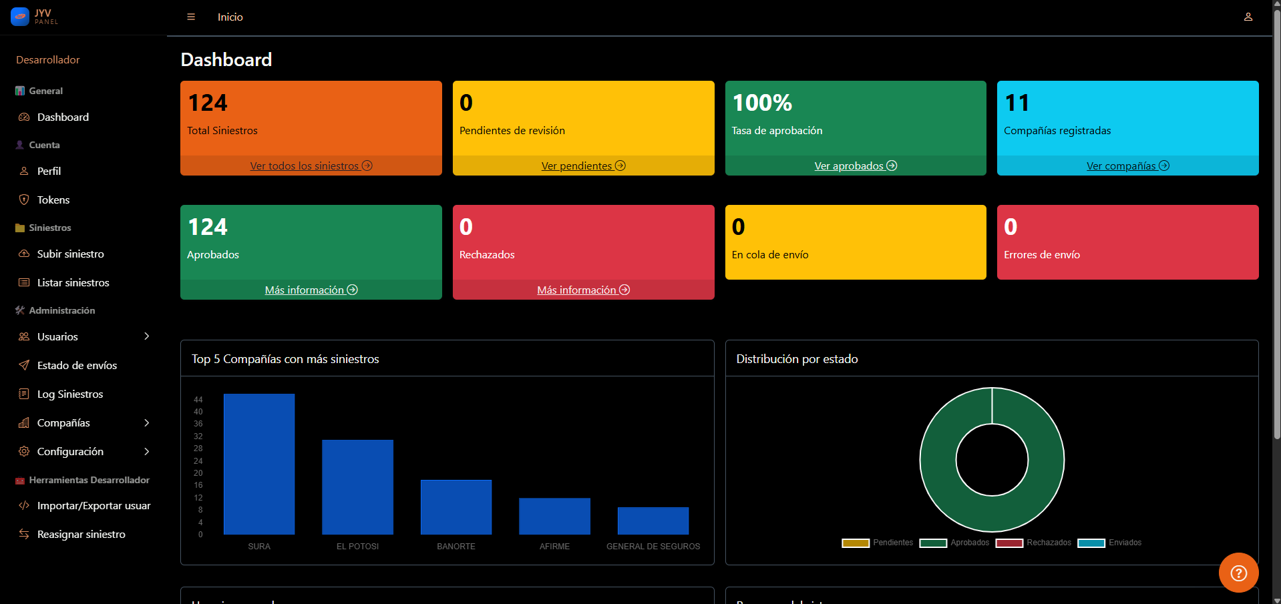Click the paper plane icon for Estado de envíos
The height and width of the screenshot is (604, 1281).
click(x=24, y=365)
